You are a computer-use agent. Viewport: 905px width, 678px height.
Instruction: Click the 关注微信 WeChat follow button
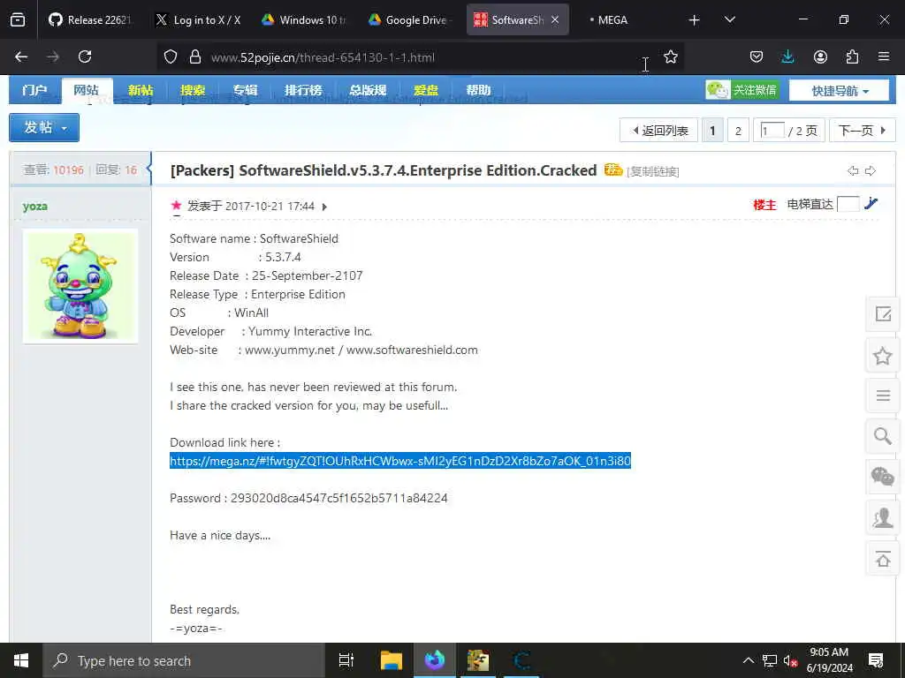click(x=742, y=90)
